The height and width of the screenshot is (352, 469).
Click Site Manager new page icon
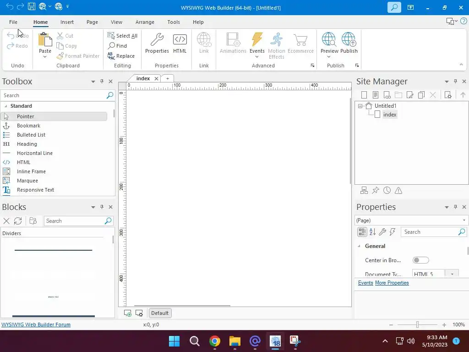(364, 95)
